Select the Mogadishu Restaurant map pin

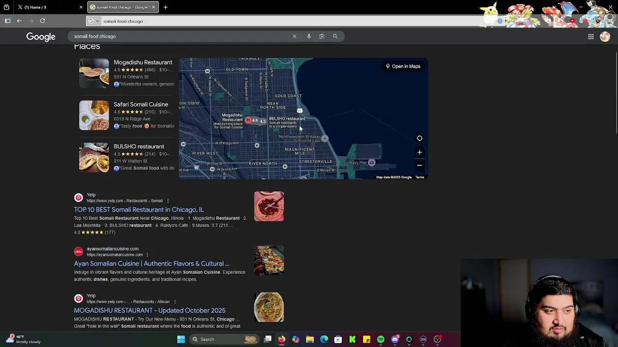[x=248, y=120]
